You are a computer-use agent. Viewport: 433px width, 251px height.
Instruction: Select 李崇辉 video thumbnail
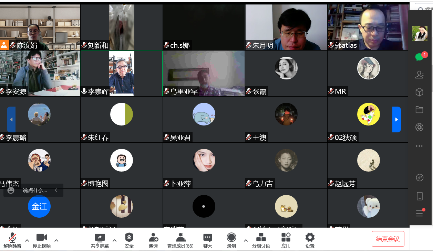coord(121,73)
